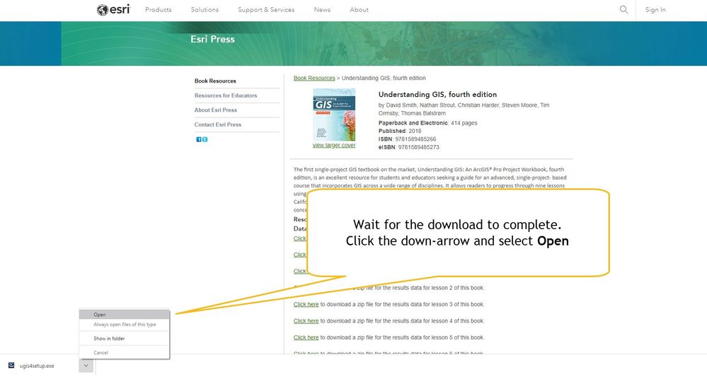Open Book Resources sidebar item
707x377 pixels.
tap(215, 81)
